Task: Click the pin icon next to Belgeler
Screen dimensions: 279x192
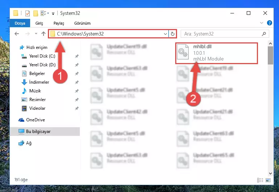Action: point(77,74)
